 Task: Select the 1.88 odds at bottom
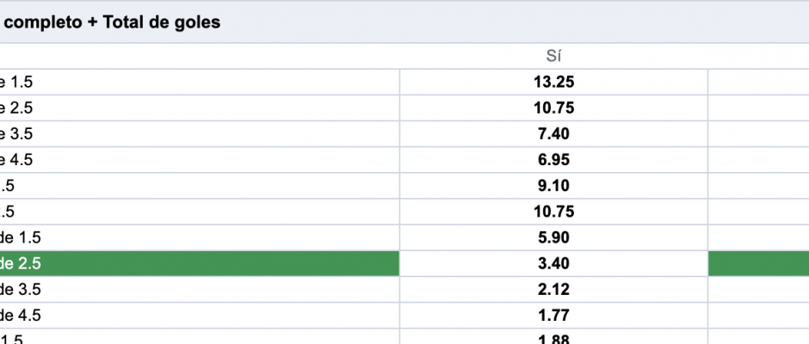click(x=553, y=337)
